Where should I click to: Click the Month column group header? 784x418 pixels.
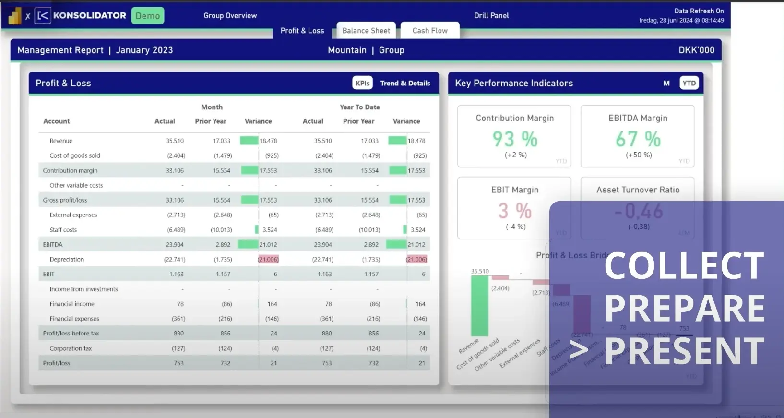pos(212,107)
